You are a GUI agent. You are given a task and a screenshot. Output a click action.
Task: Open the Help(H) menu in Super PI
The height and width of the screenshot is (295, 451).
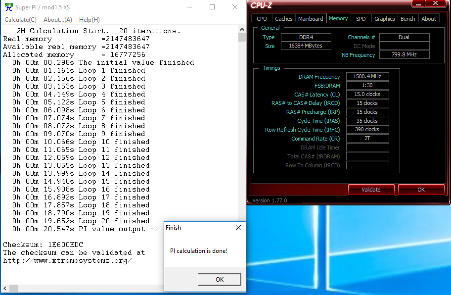coord(90,20)
